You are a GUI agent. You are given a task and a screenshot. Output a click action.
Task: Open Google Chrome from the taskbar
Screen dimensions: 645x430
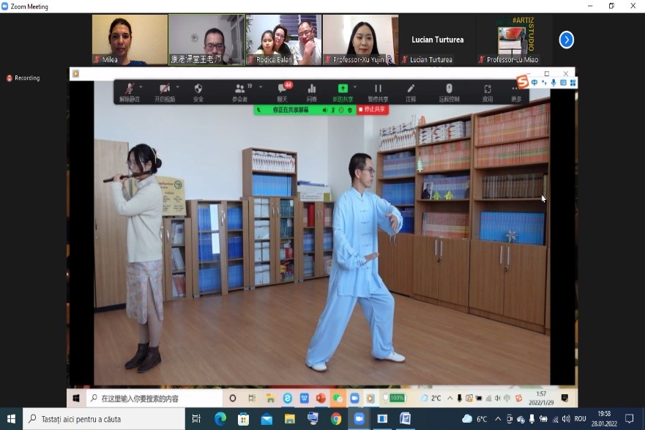(x=336, y=419)
